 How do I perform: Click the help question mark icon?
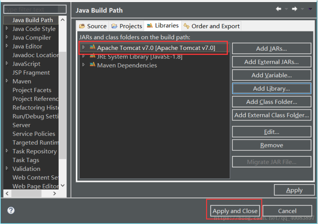click(11, 210)
